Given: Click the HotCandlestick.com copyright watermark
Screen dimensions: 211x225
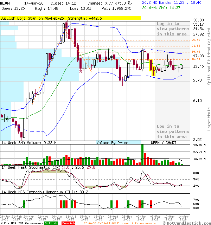Looking at the screenshot, I should pos(186,223).
